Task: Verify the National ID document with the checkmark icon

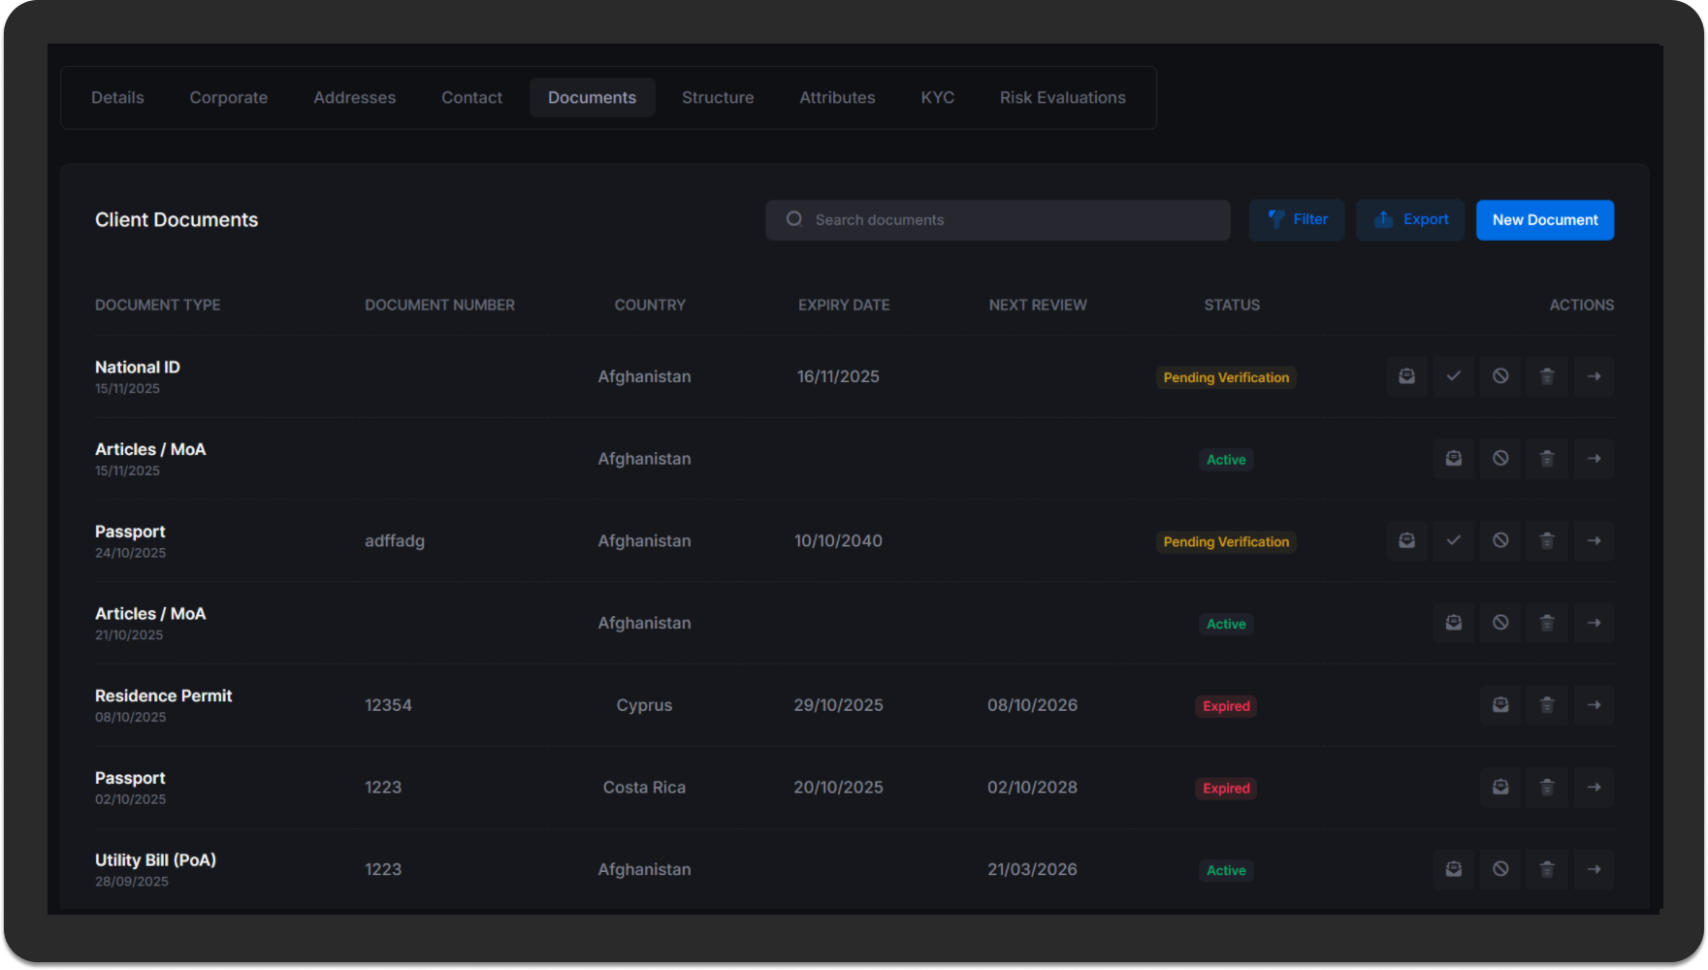Action: [x=1453, y=376]
